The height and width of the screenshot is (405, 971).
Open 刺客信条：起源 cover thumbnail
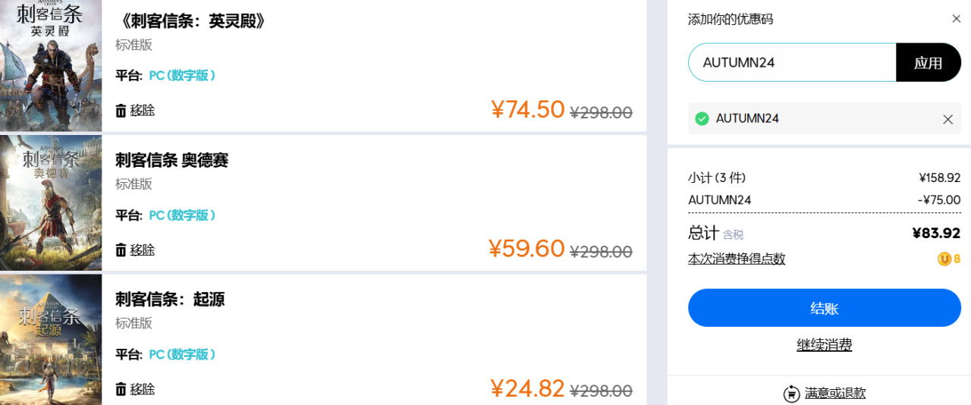(x=51, y=340)
